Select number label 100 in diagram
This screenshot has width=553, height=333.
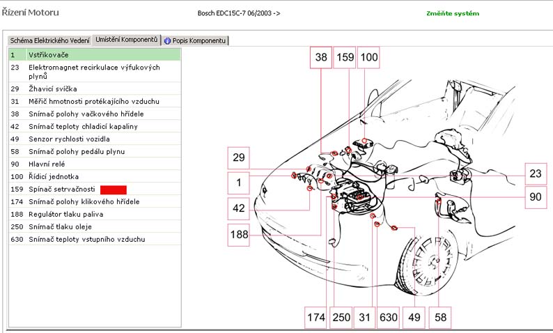coord(368,59)
